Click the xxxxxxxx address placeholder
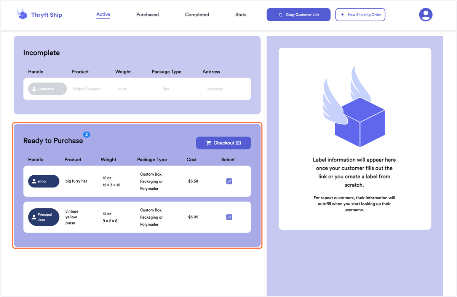The image size is (457, 297). (215, 89)
